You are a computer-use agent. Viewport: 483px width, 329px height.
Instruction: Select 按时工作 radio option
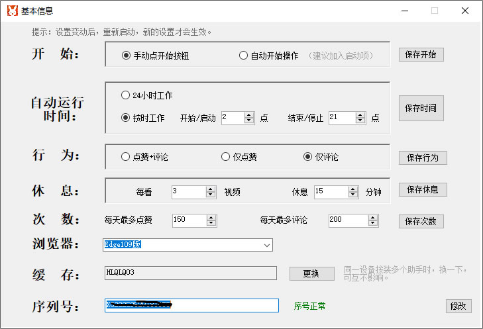[x=125, y=118]
